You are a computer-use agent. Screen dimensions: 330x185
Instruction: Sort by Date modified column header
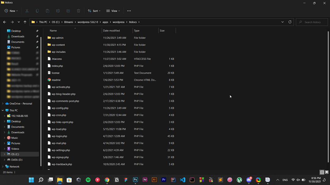(117, 31)
